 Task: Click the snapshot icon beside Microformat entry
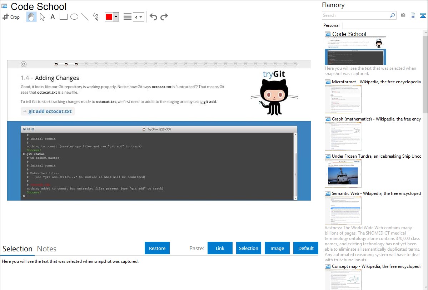(328, 82)
